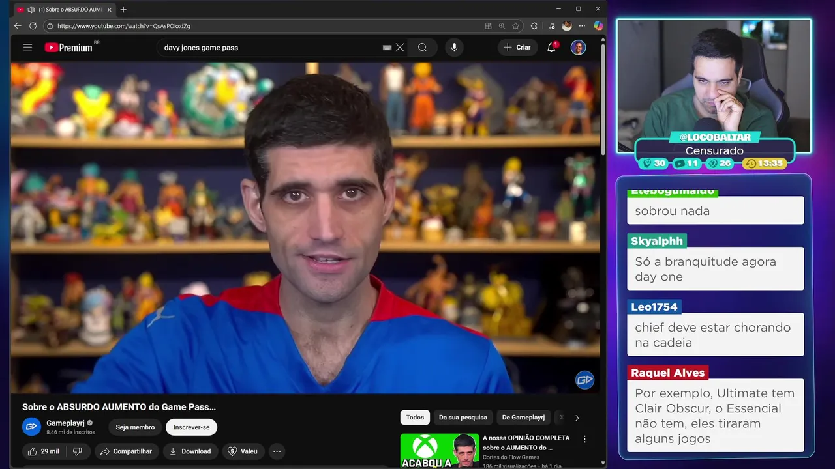The image size is (835, 469).
Task: Open the YouTube account avatar menu
Action: (x=578, y=48)
